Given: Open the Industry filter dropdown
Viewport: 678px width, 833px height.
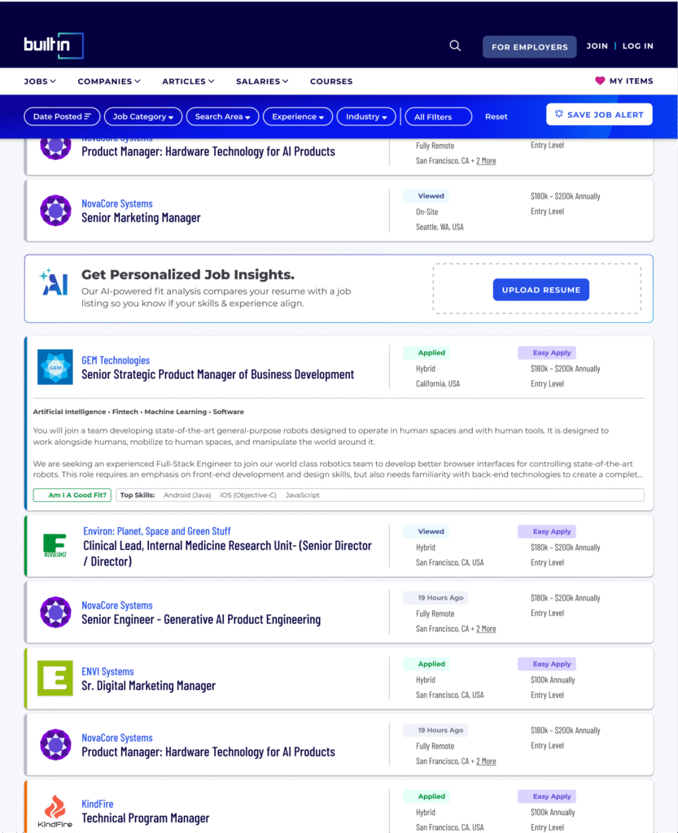Looking at the screenshot, I should pyautogui.click(x=366, y=116).
